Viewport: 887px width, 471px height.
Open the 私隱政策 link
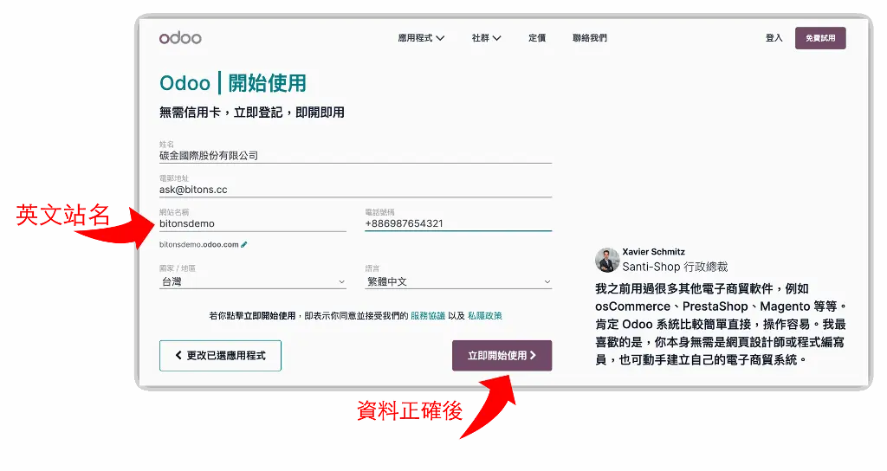(485, 315)
